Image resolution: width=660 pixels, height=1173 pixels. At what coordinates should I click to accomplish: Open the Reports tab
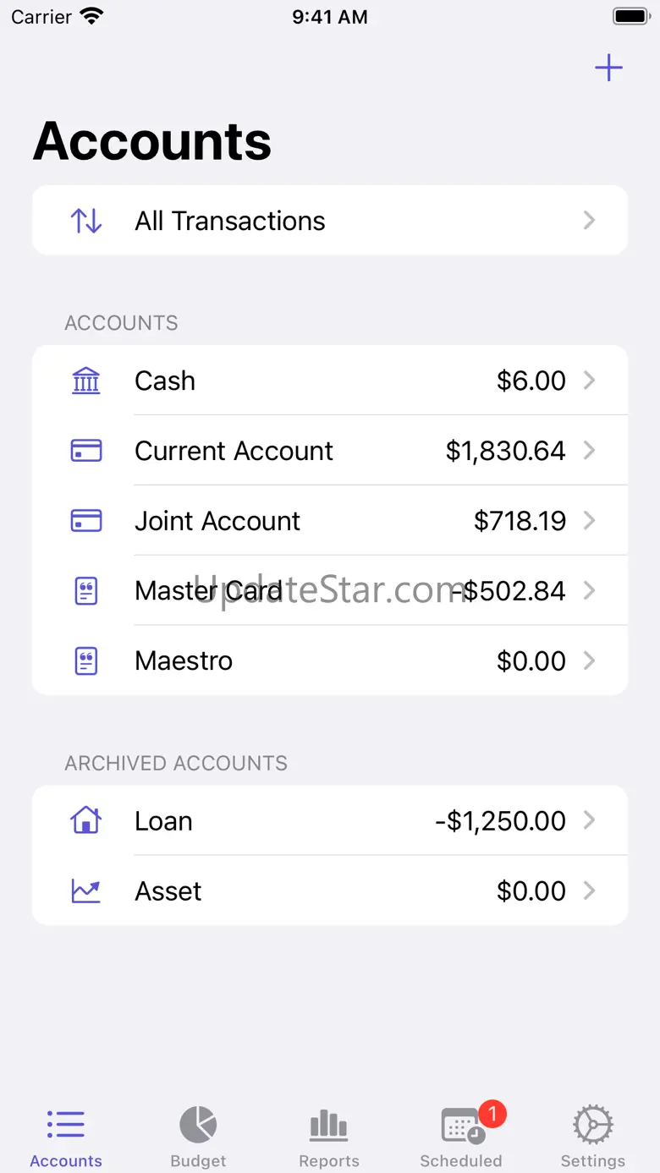(x=329, y=1136)
